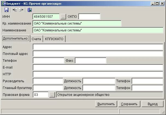
Task: Maximize the Бюджет - КС window
Action: pyautogui.click(x=157, y=4)
